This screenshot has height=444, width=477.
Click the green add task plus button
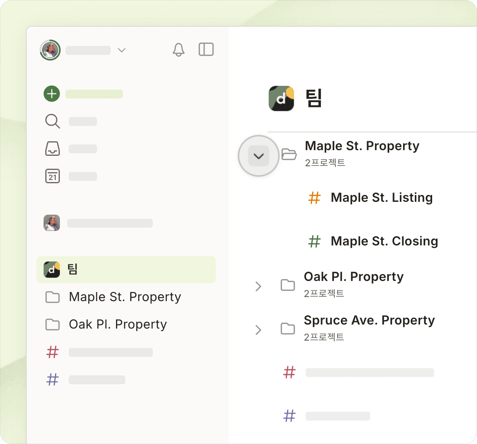52,94
